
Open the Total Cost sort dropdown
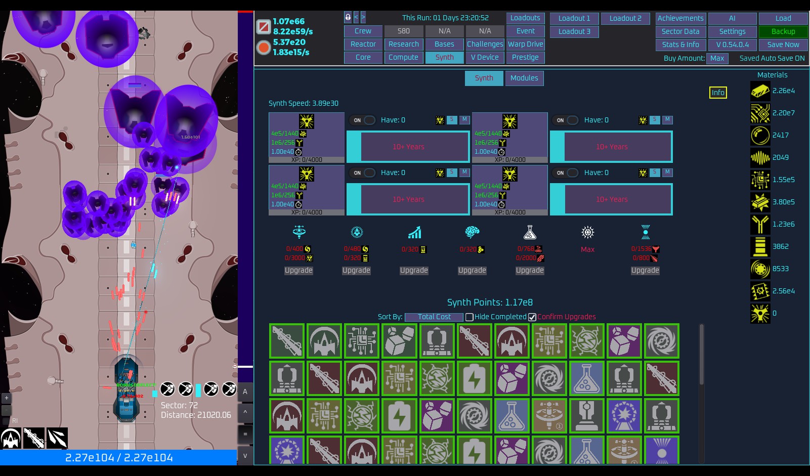pyautogui.click(x=434, y=316)
